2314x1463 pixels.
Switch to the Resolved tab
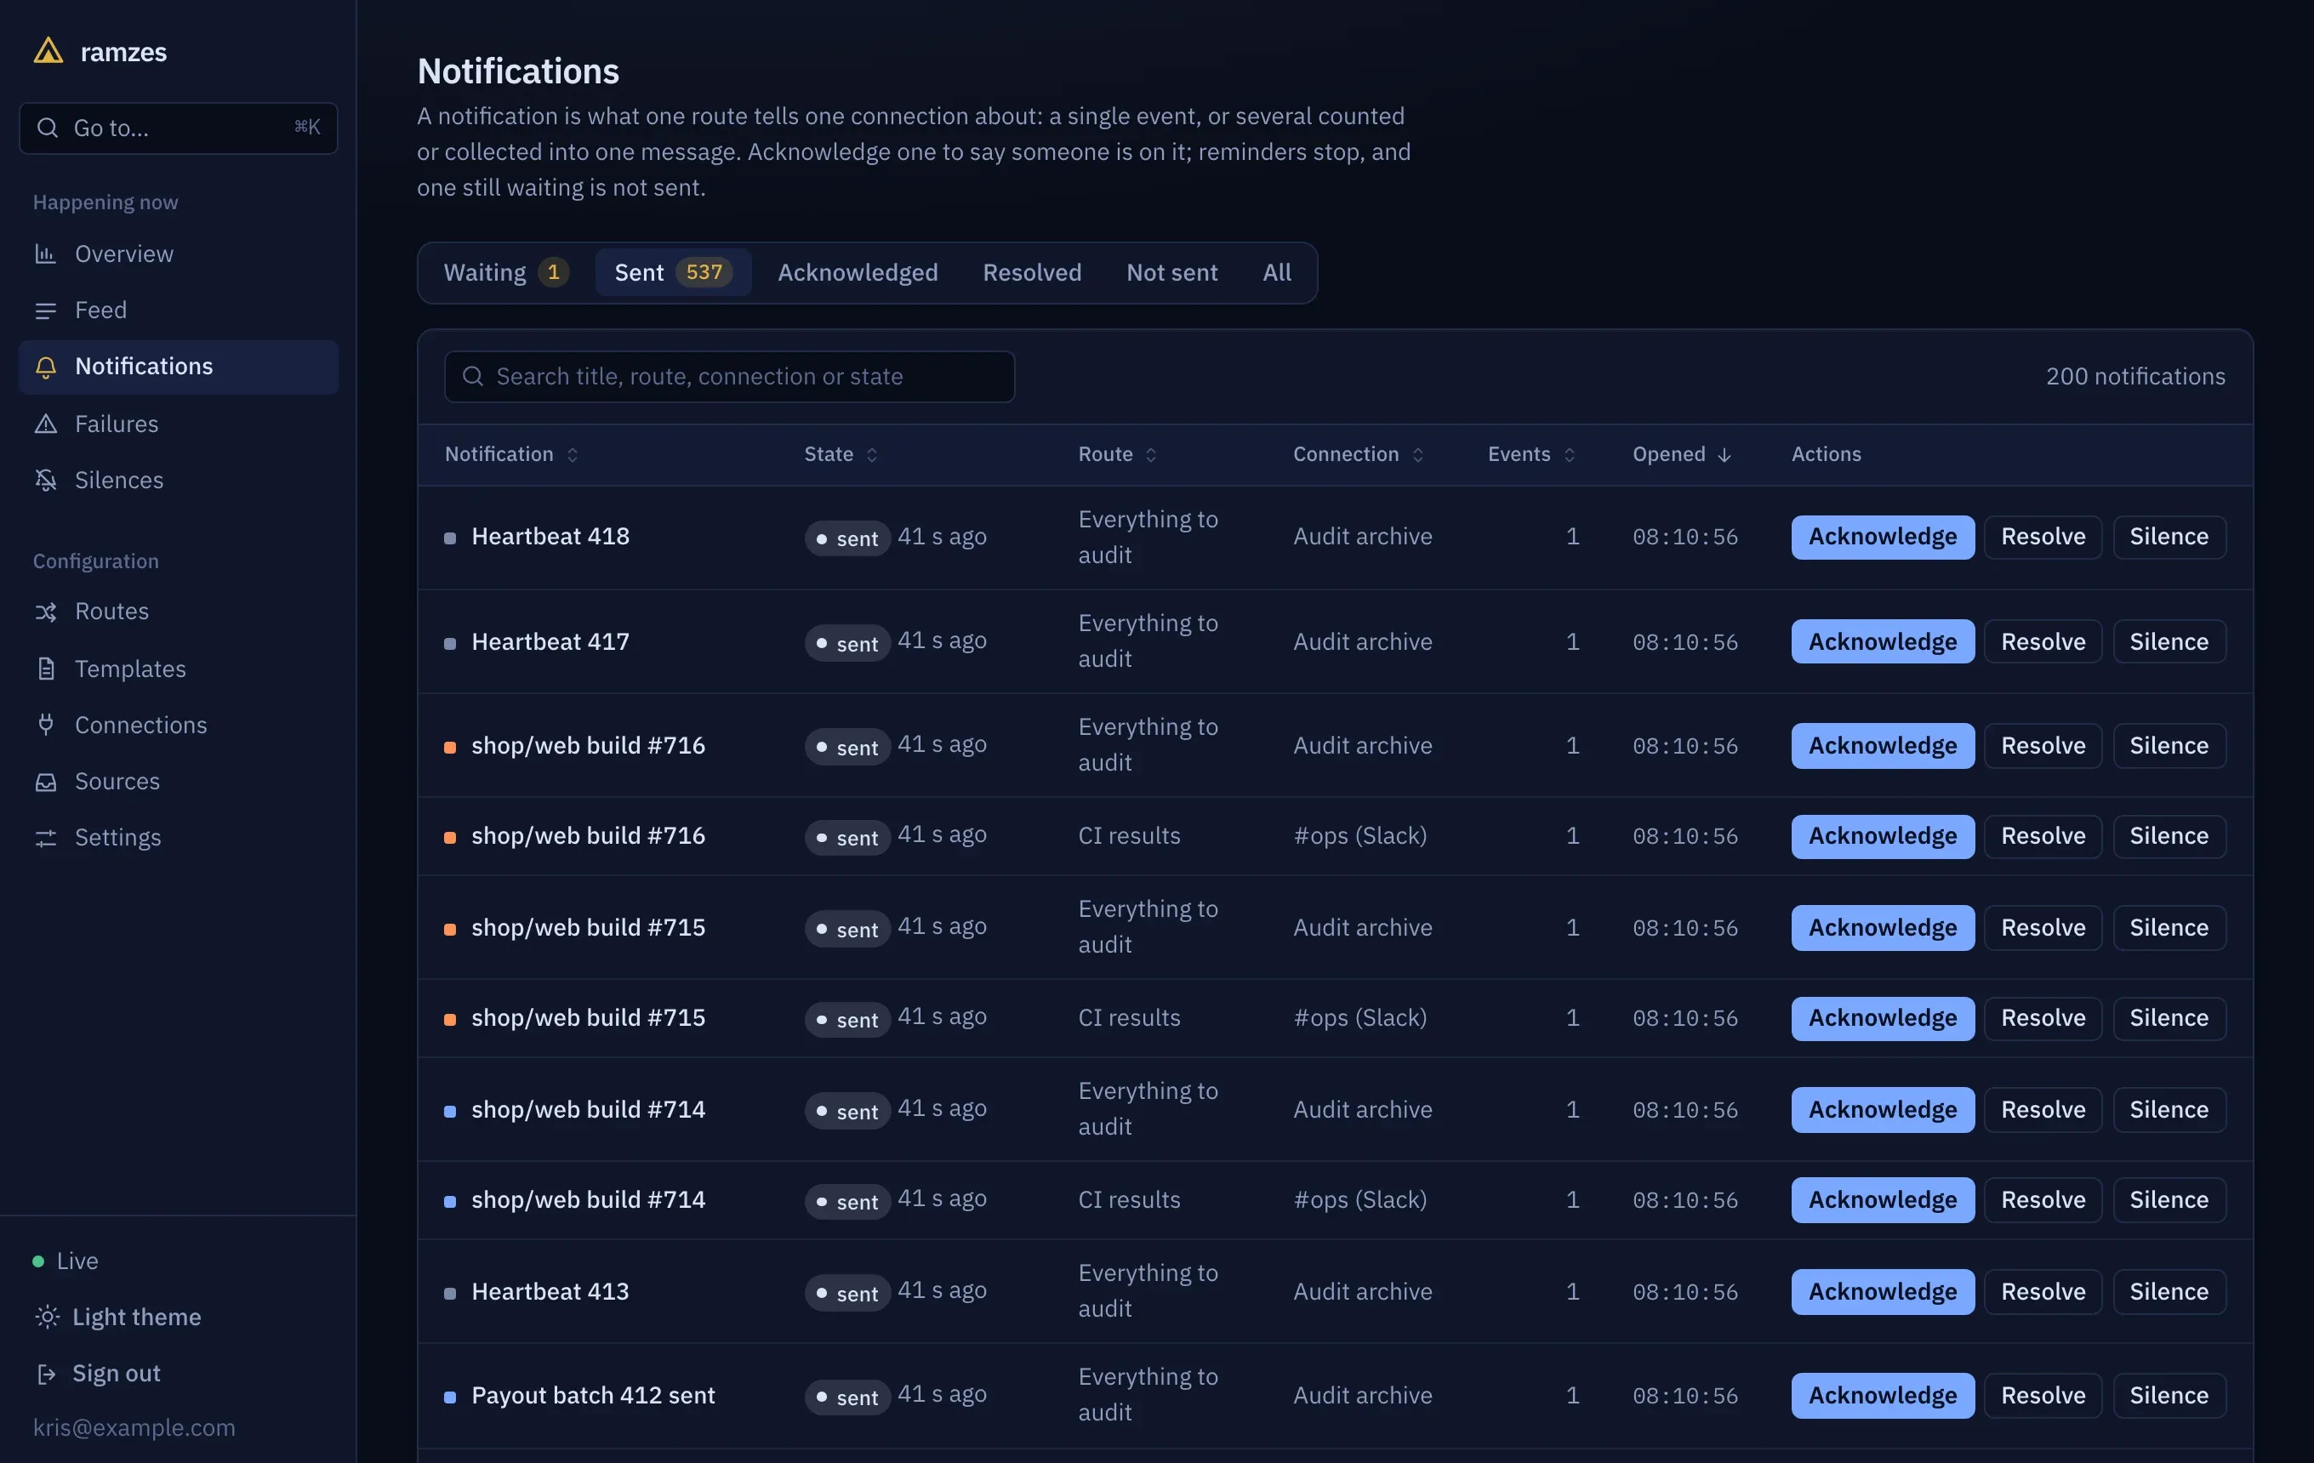click(1032, 272)
